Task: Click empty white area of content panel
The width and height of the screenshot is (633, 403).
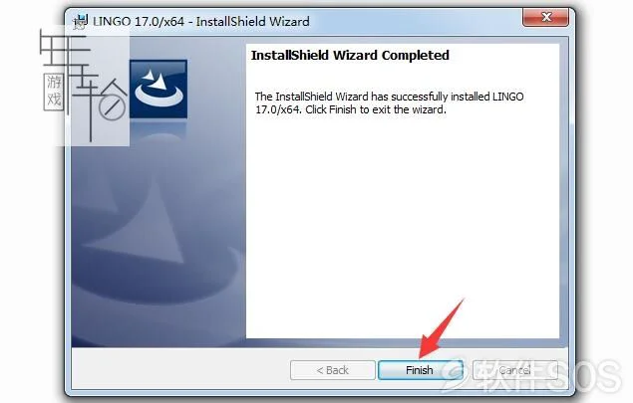Action: click(x=403, y=226)
